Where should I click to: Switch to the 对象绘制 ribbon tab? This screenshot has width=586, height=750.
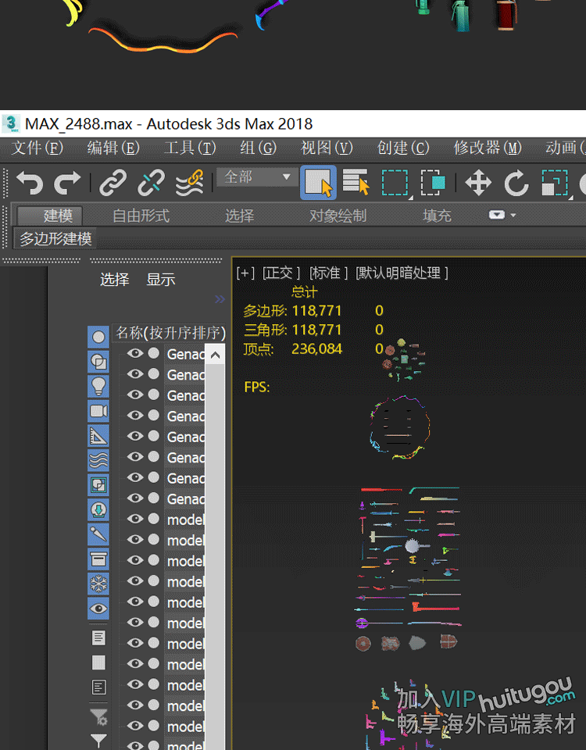pos(338,216)
